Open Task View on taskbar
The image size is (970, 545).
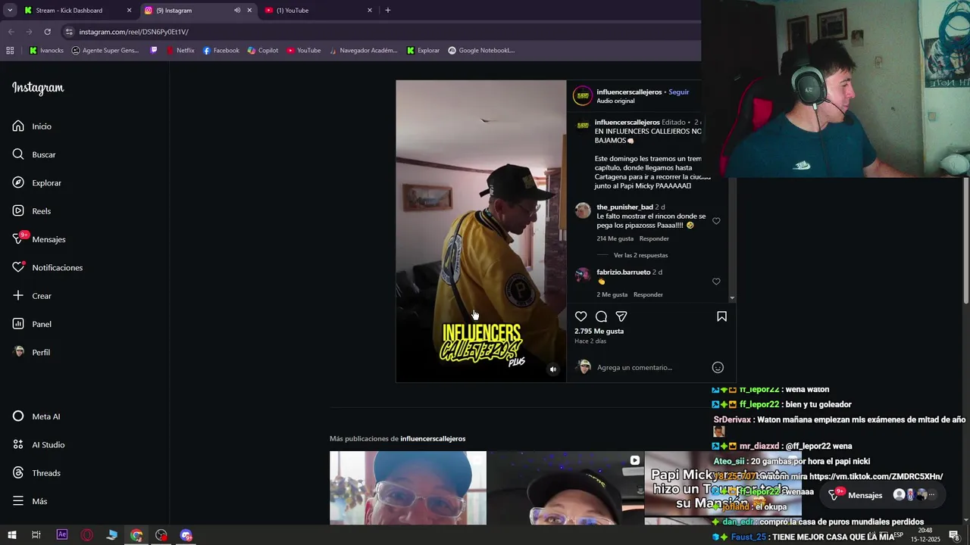tap(36, 535)
